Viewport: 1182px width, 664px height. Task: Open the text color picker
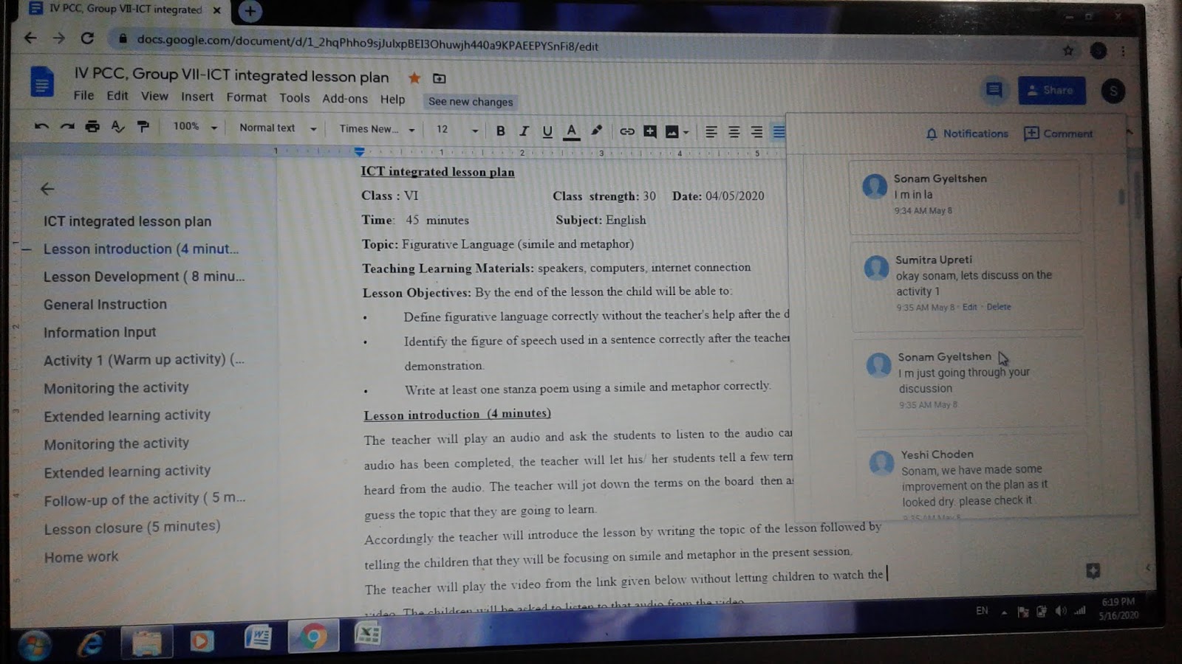point(571,131)
